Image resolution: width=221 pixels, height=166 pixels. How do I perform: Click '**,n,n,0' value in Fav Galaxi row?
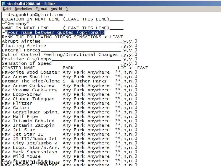tap(126, 108)
